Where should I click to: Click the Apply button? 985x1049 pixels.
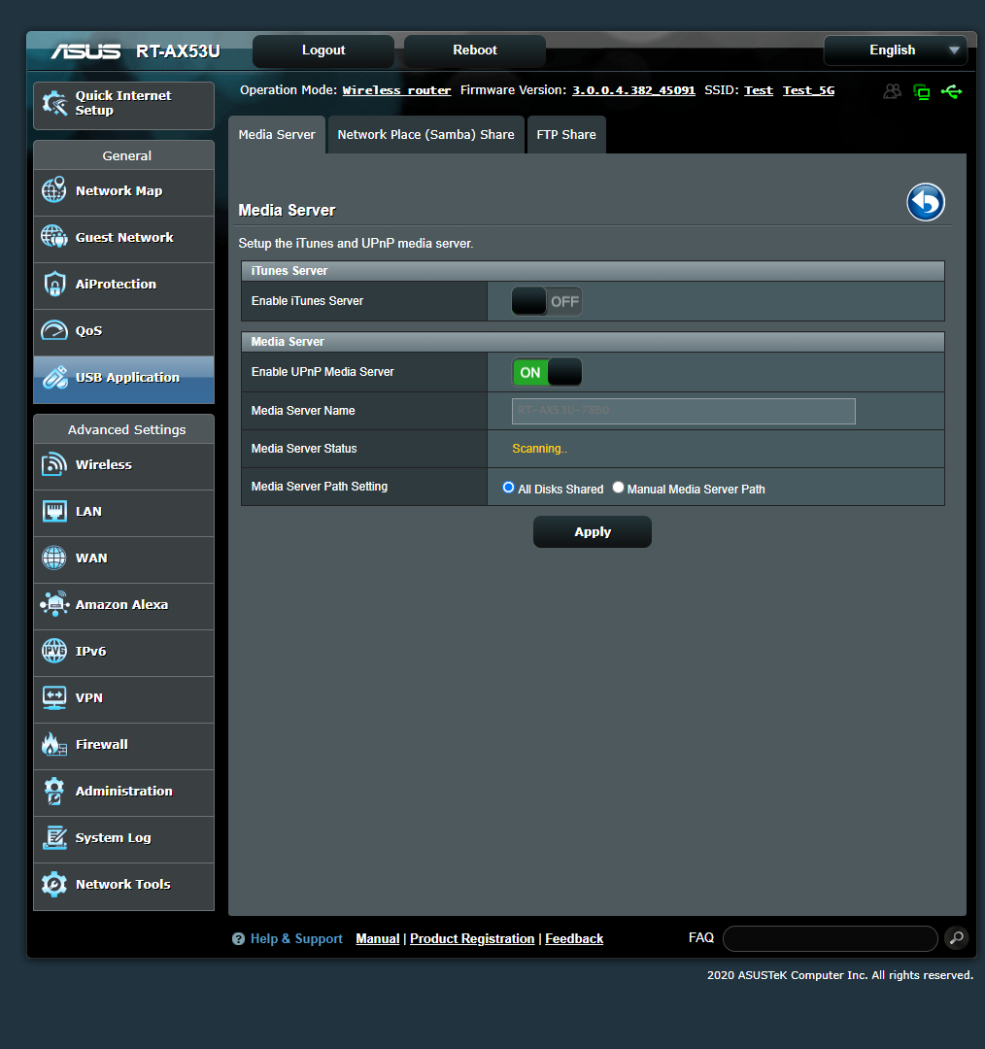(593, 532)
